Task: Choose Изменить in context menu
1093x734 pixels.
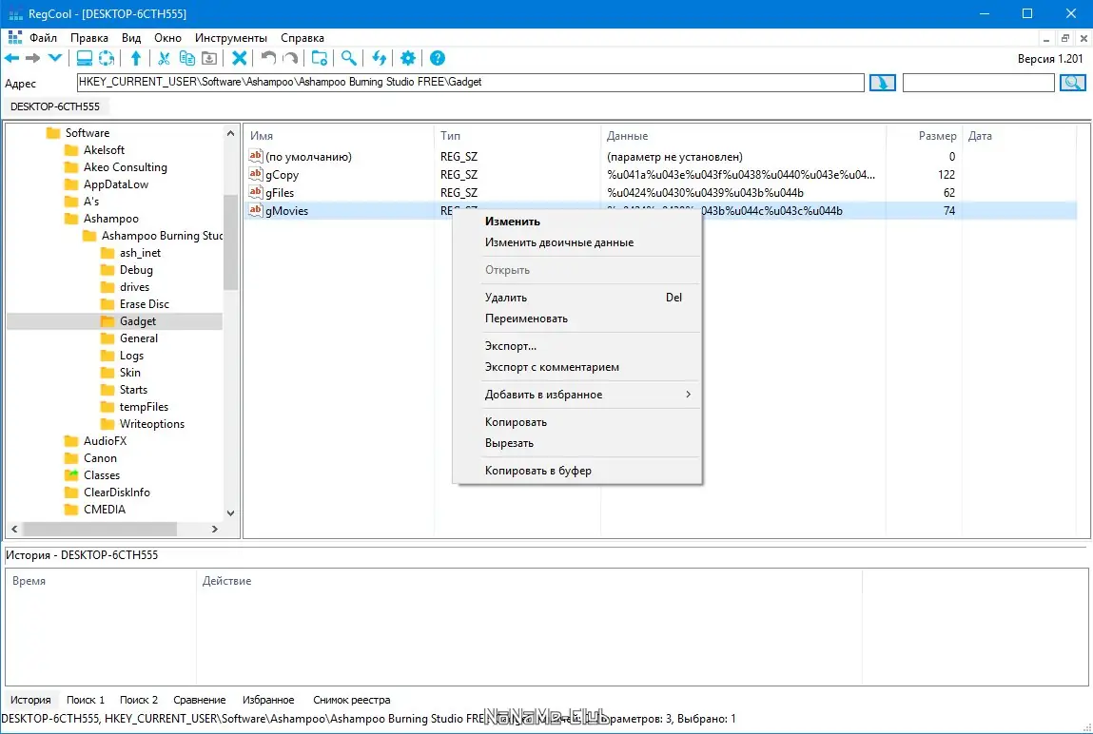Action: click(x=576, y=222)
